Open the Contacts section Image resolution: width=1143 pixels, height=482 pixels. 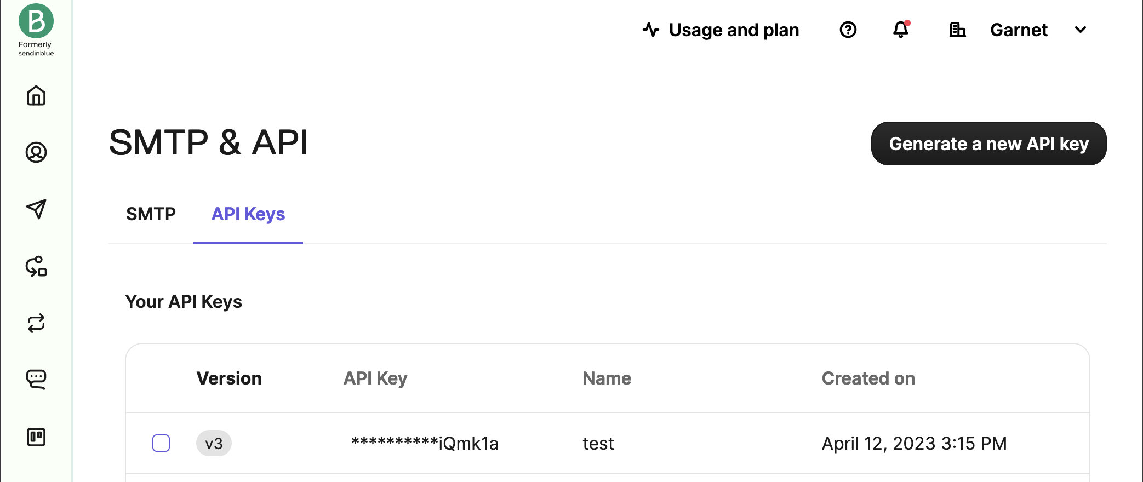[36, 153]
